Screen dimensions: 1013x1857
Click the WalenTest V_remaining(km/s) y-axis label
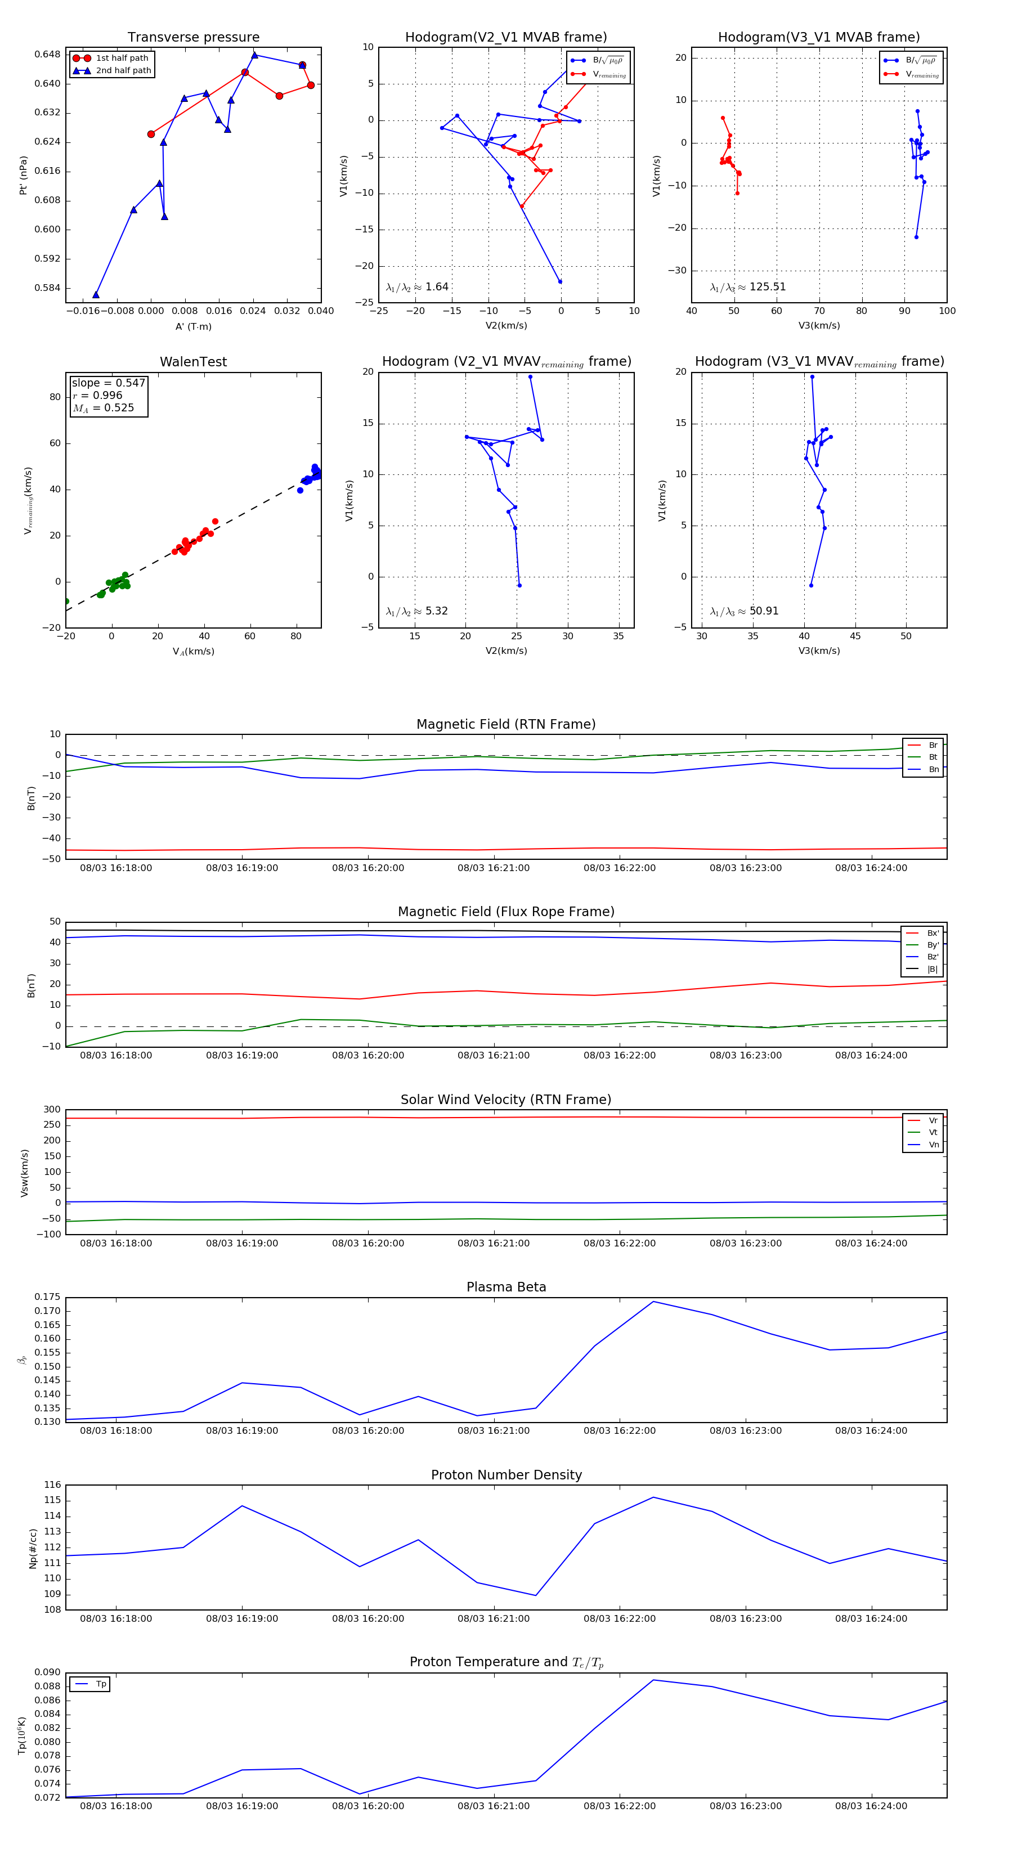[x=28, y=500]
